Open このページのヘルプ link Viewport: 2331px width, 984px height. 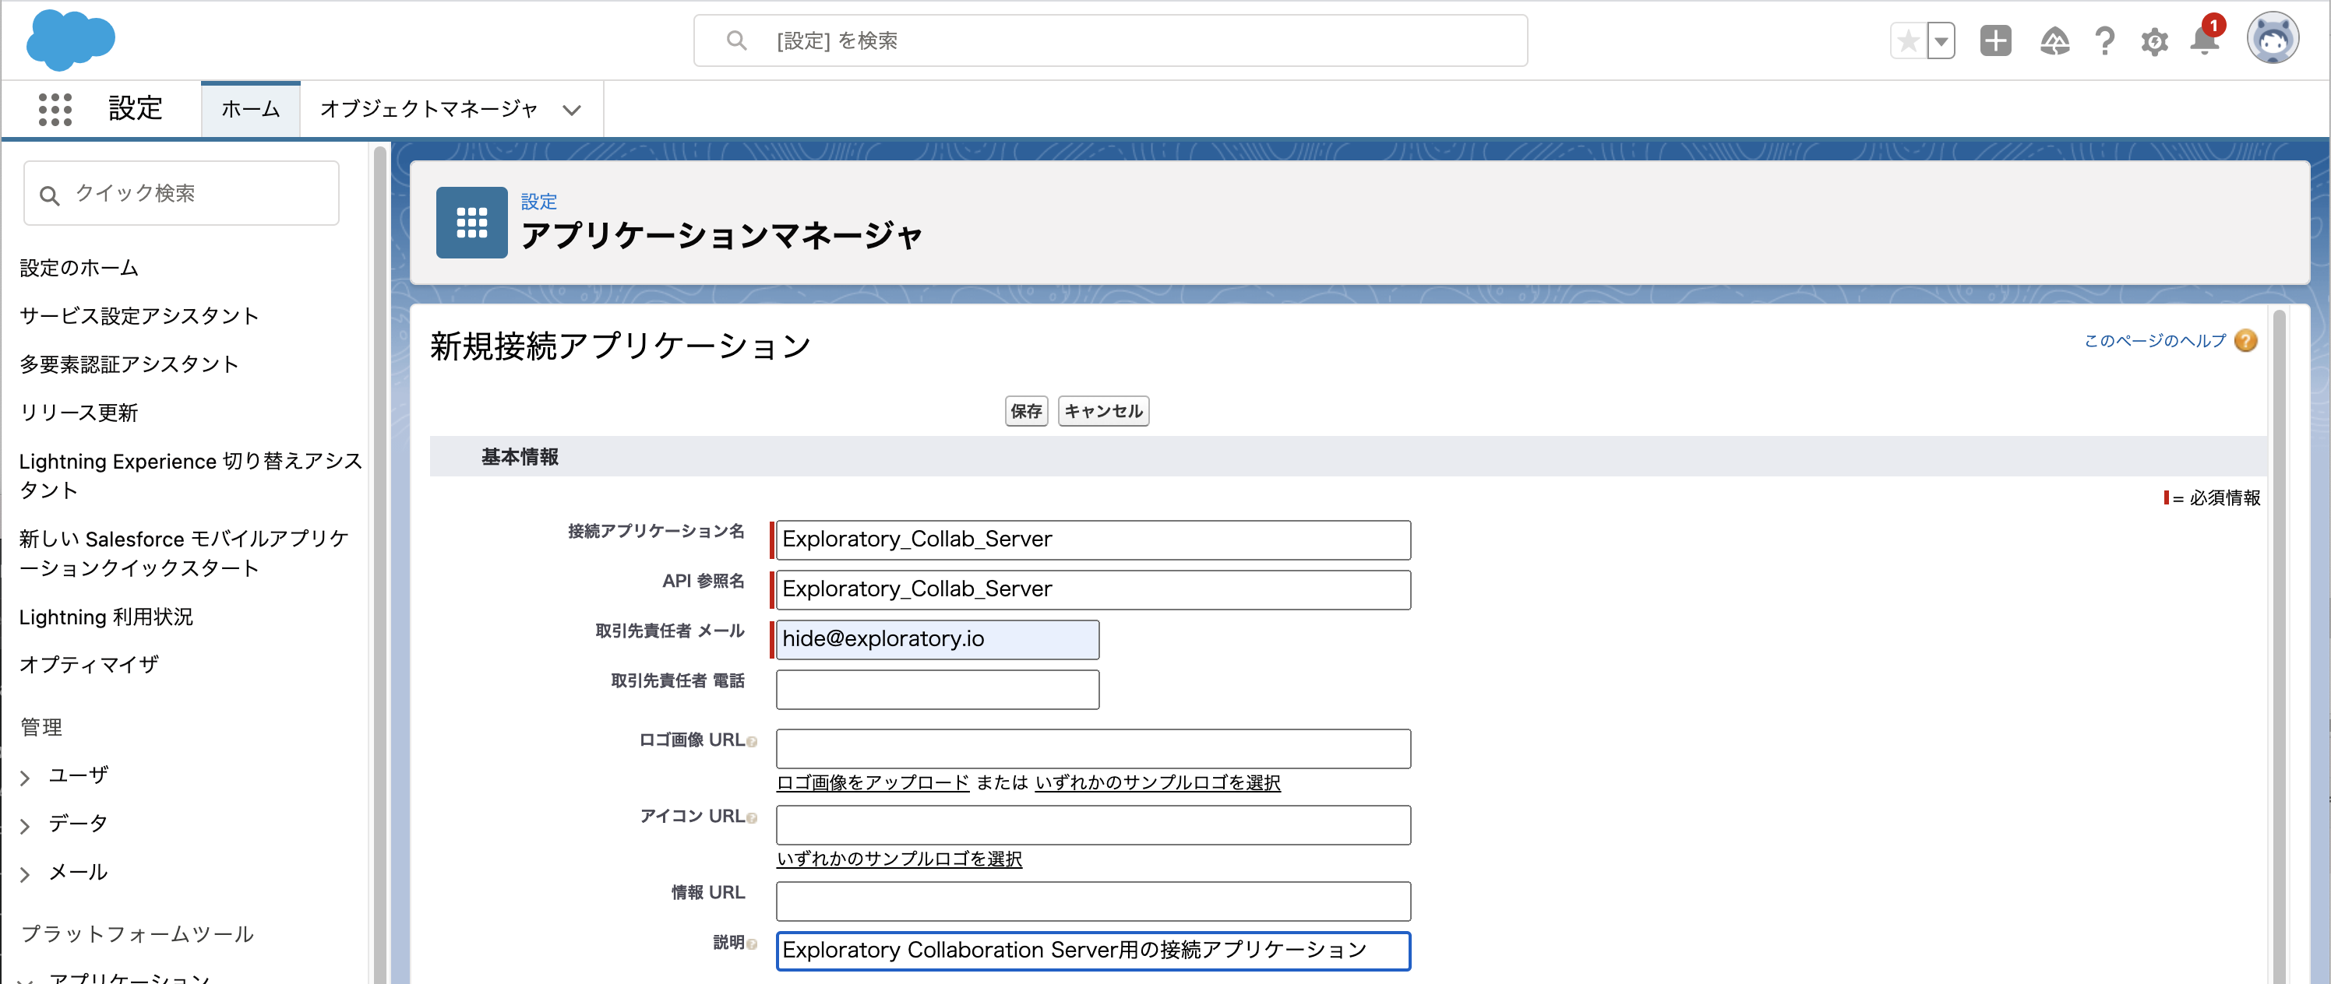(x=2155, y=341)
